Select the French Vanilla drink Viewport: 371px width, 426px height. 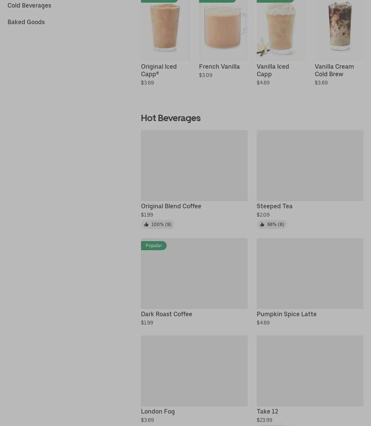(x=219, y=66)
